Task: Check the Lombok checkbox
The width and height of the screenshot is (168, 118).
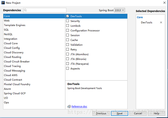Action: pos(68,26)
